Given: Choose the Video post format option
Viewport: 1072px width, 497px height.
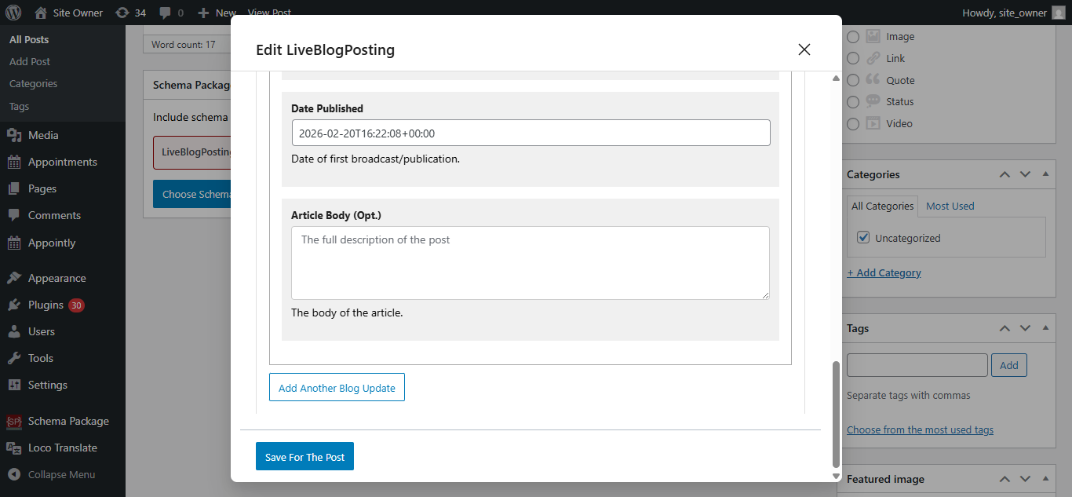Looking at the screenshot, I should pyautogui.click(x=853, y=123).
